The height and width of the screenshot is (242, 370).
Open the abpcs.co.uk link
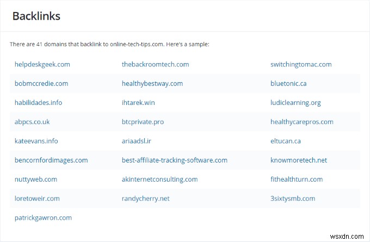[32, 122]
